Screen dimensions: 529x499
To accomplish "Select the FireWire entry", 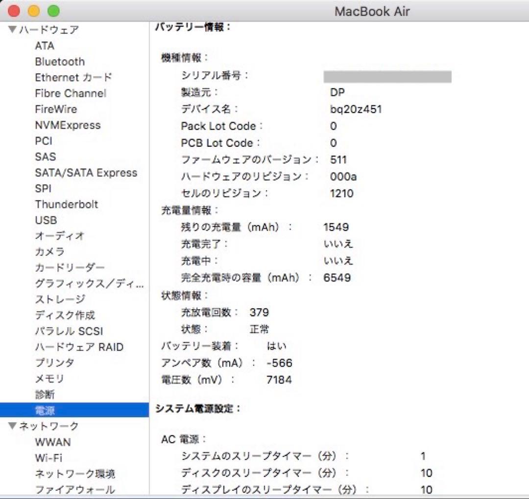I will (x=56, y=109).
